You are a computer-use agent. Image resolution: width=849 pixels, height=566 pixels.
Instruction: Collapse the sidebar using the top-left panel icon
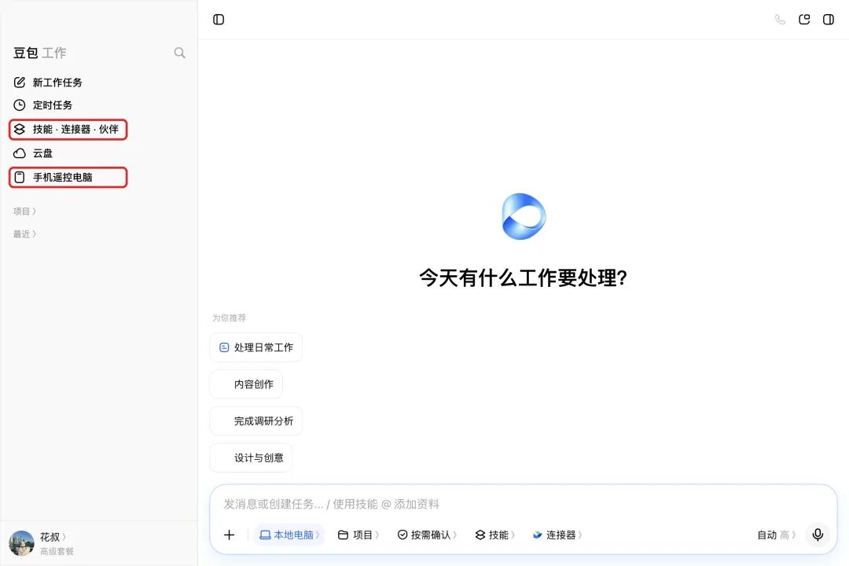click(x=219, y=20)
